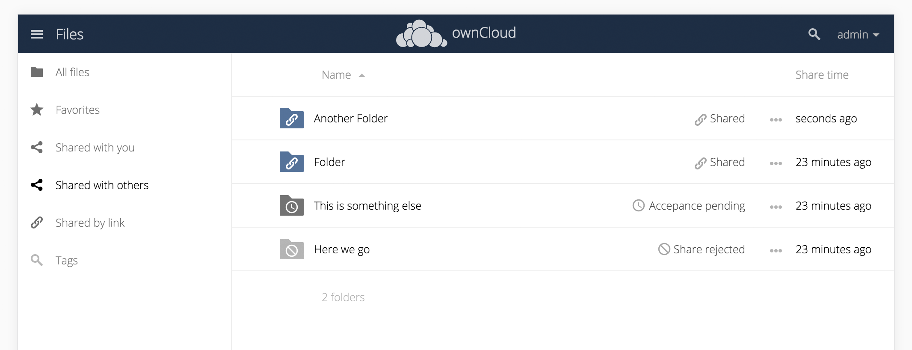Image resolution: width=912 pixels, height=350 pixels.
Task: Click the link icon beside Another Folder's Shared
Action: point(700,120)
